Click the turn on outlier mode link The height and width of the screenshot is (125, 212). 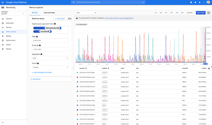111,18
